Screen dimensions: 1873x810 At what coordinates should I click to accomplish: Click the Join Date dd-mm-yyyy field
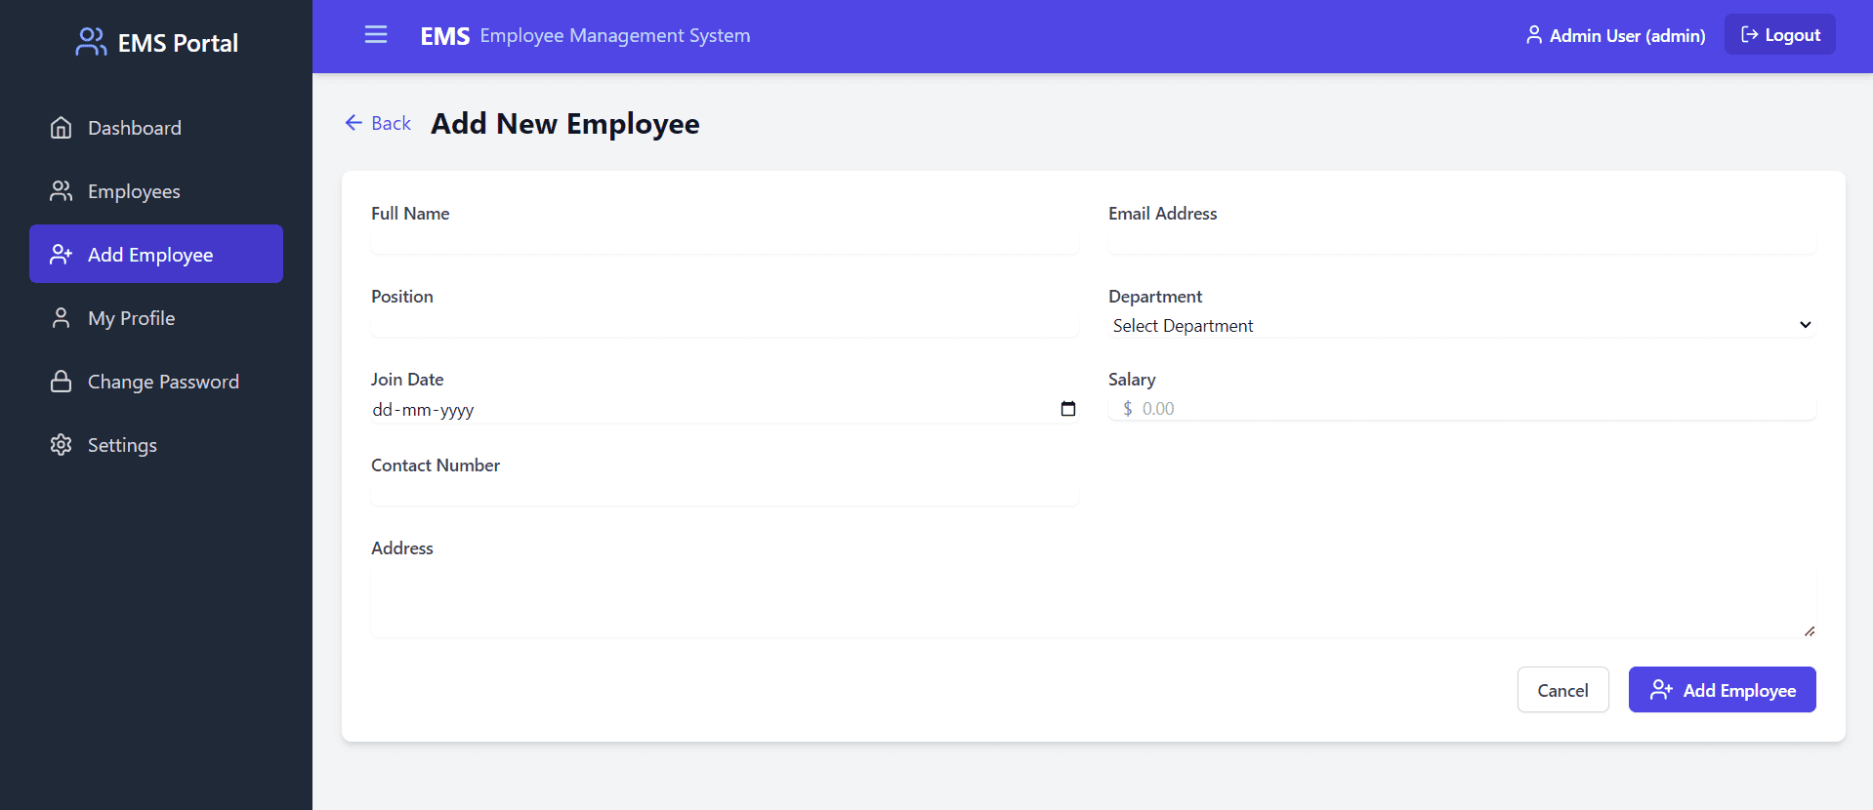725,410
